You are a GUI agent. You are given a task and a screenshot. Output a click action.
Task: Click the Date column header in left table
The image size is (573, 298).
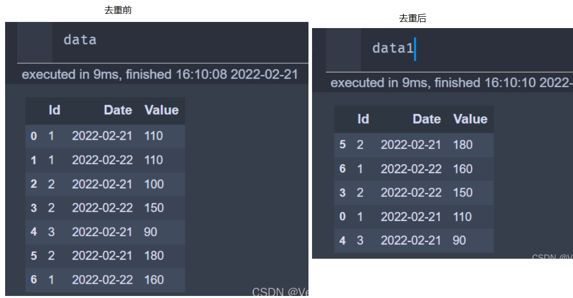(117, 110)
